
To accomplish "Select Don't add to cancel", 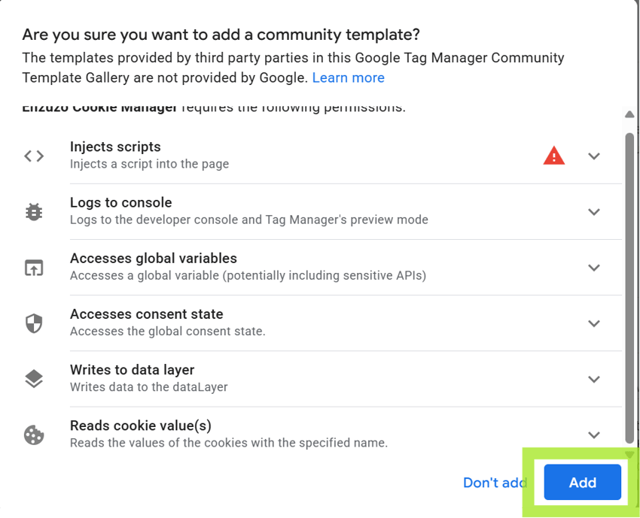I will coord(494,483).
